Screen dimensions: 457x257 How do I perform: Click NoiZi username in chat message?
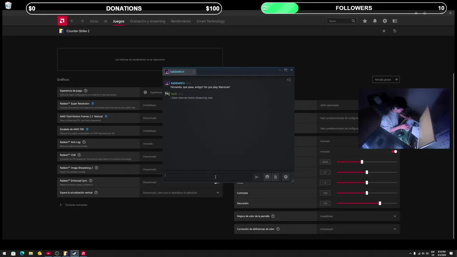[174, 94]
